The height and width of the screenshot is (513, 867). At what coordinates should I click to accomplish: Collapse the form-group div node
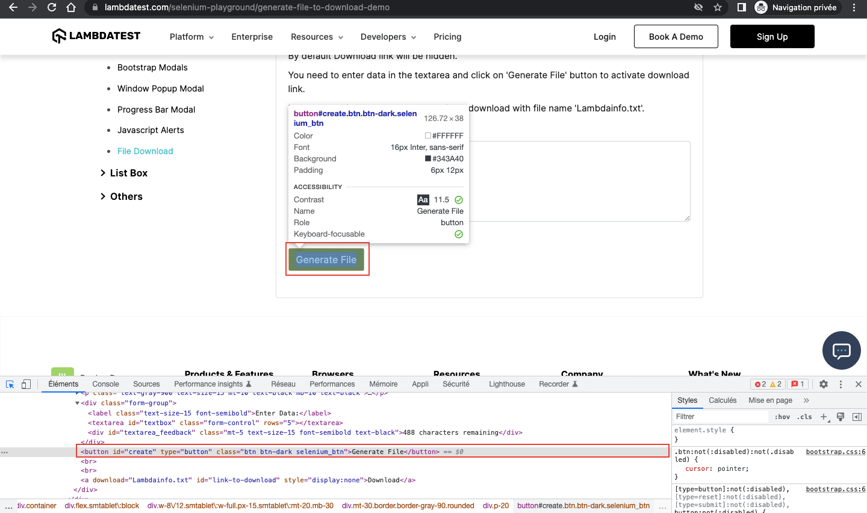pyautogui.click(x=78, y=403)
